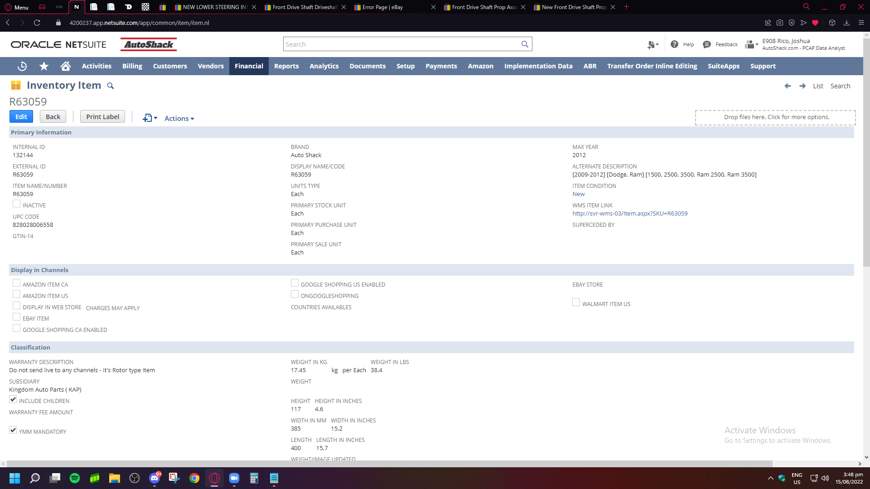Click the Help question mark icon
This screenshot has height=489, width=870.
[674, 44]
